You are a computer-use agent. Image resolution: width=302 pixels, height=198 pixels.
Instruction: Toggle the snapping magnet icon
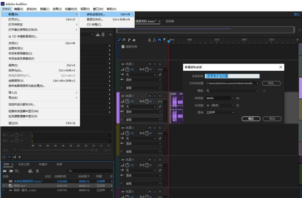point(159,40)
